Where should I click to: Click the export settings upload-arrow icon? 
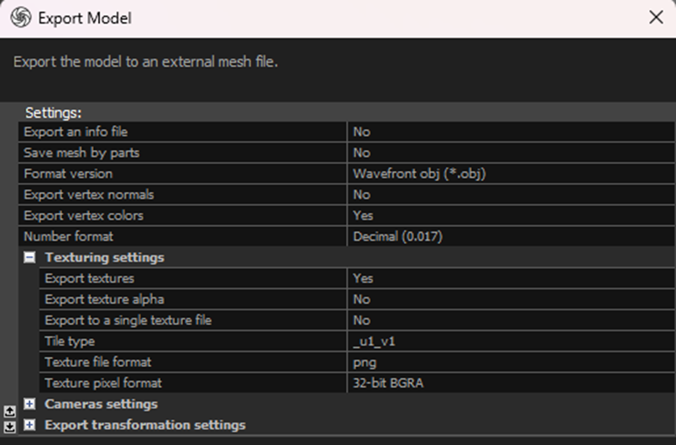tap(9, 411)
